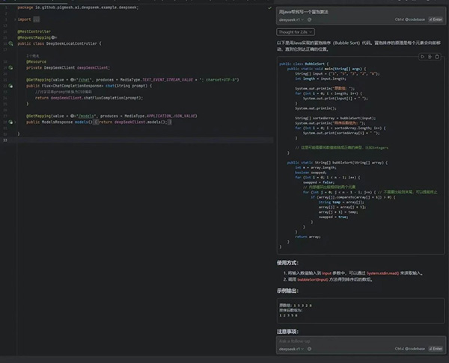Focus the Ask a follow-up input field
The height and width of the screenshot is (363, 449).
361,341
